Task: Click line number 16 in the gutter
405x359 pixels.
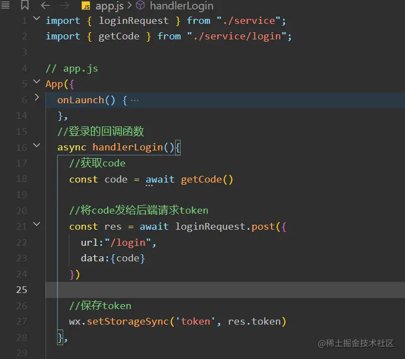Action: (22, 148)
